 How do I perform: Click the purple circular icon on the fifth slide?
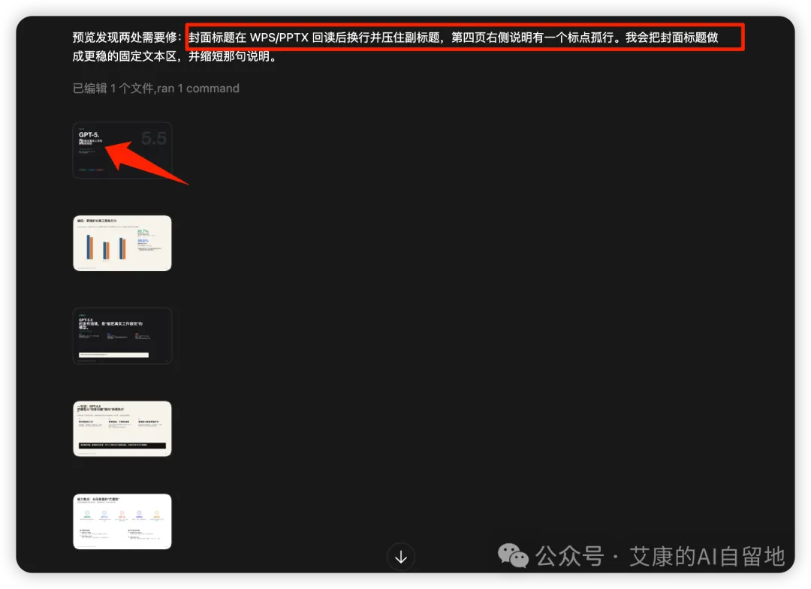click(x=140, y=515)
